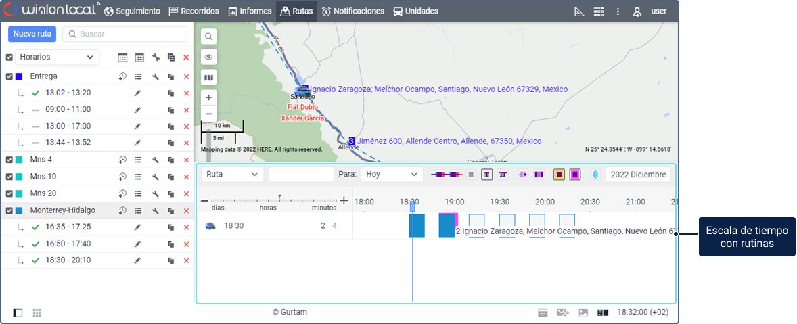Screen dimensions: 797x324
Task: Expand the Horarios dropdown
Action: click(x=57, y=57)
